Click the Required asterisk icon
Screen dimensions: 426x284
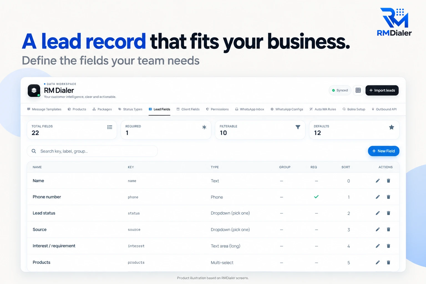click(x=204, y=127)
